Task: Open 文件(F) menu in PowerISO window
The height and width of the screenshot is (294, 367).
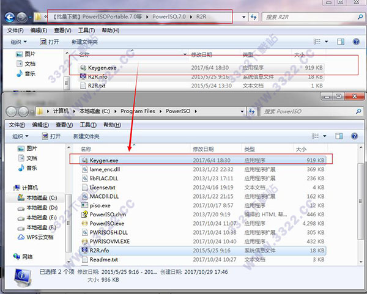Action: click(x=17, y=125)
